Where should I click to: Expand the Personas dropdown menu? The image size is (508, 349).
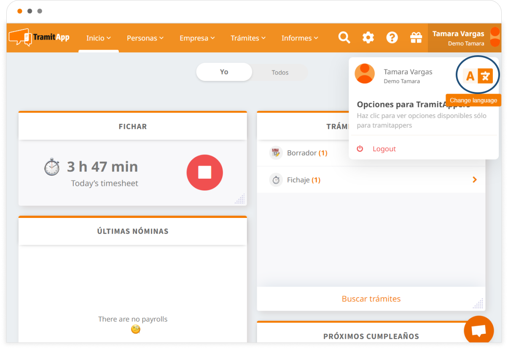click(x=145, y=38)
